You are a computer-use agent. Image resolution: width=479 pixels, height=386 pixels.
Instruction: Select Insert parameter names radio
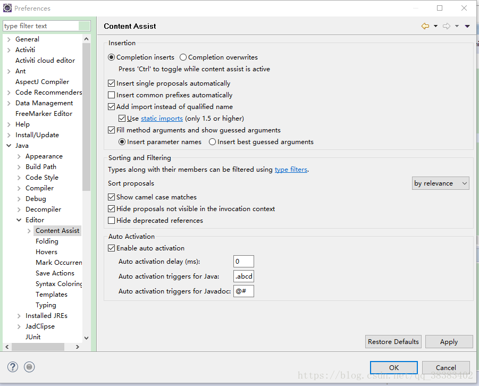pos(122,142)
